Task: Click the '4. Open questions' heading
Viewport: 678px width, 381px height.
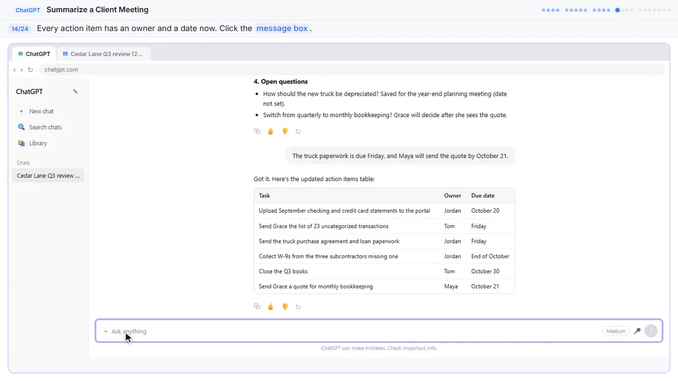Action: [x=281, y=81]
